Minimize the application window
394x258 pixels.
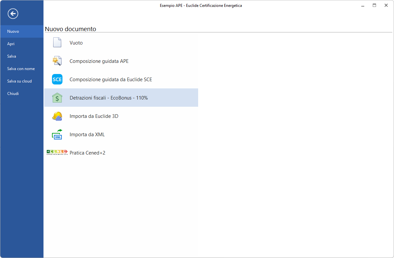pyautogui.click(x=363, y=5)
